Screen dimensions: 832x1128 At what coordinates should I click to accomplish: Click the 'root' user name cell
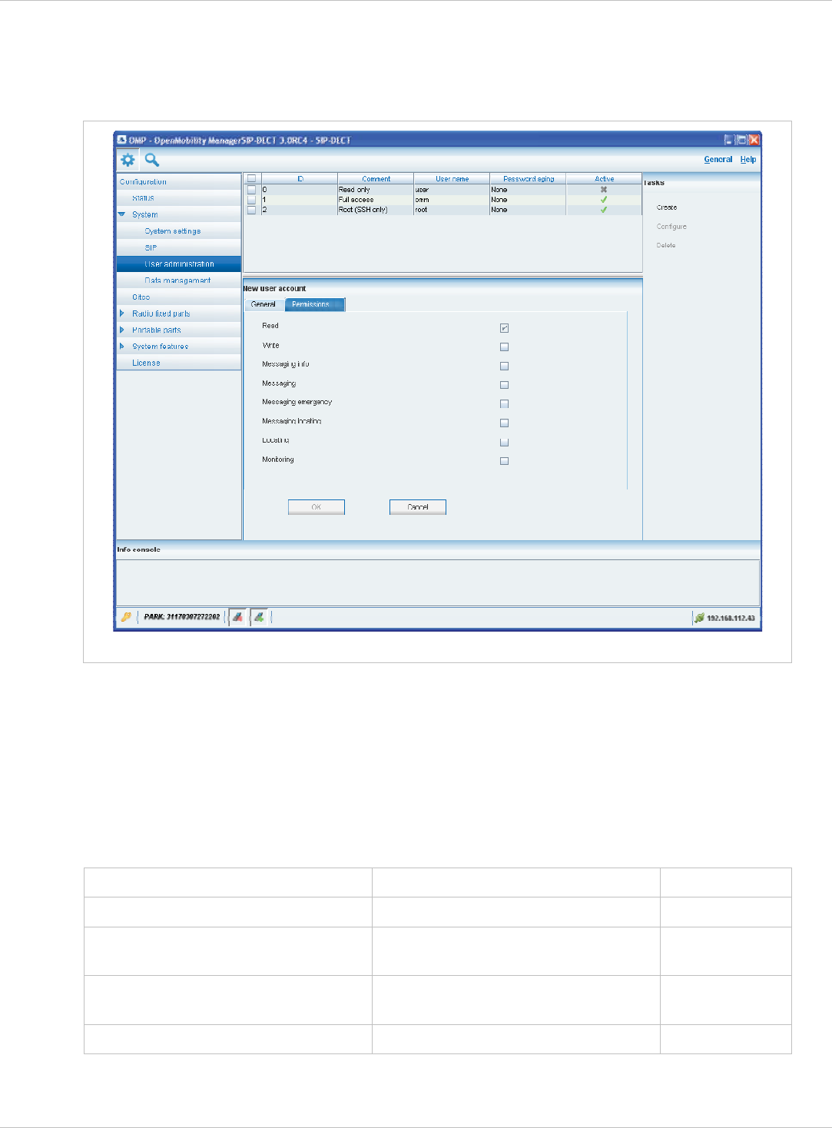tap(452, 209)
